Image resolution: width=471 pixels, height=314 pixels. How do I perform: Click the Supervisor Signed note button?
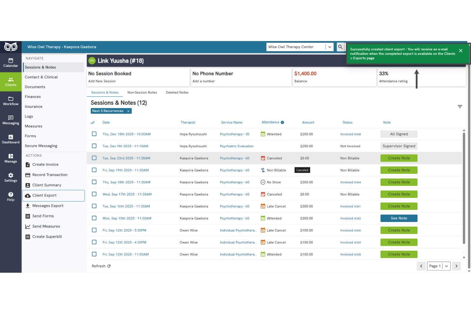point(399,146)
